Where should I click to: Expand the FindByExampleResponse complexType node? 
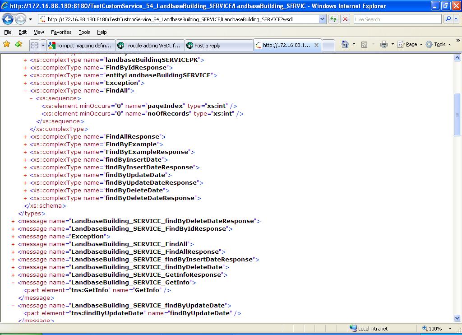point(25,152)
